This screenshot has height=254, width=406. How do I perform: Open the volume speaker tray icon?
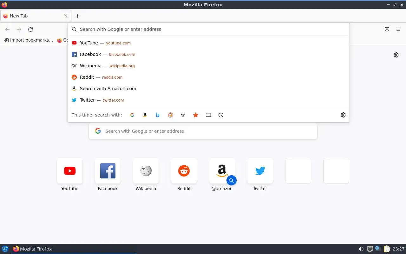coord(361,249)
